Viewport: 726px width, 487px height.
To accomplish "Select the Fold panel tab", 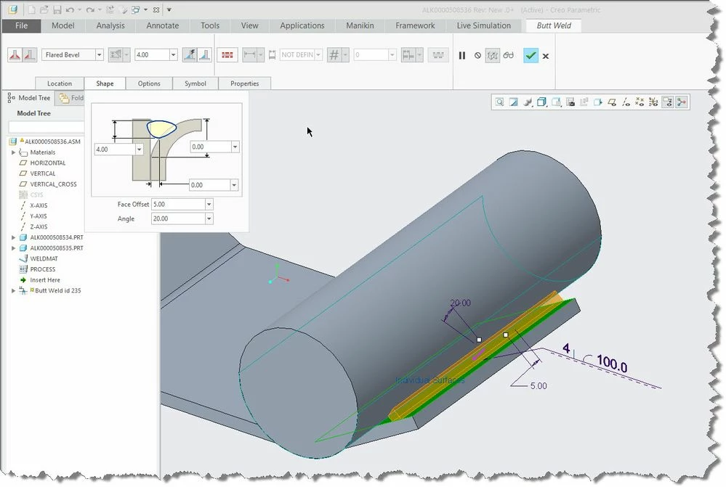I will click(70, 98).
